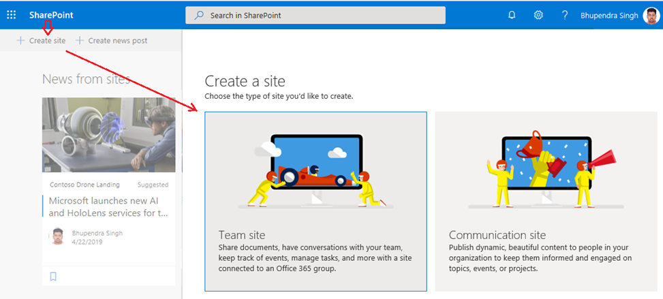Viewport: 663px width, 299px height.
Task: Open the settings gear icon
Action: pyautogui.click(x=538, y=15)
